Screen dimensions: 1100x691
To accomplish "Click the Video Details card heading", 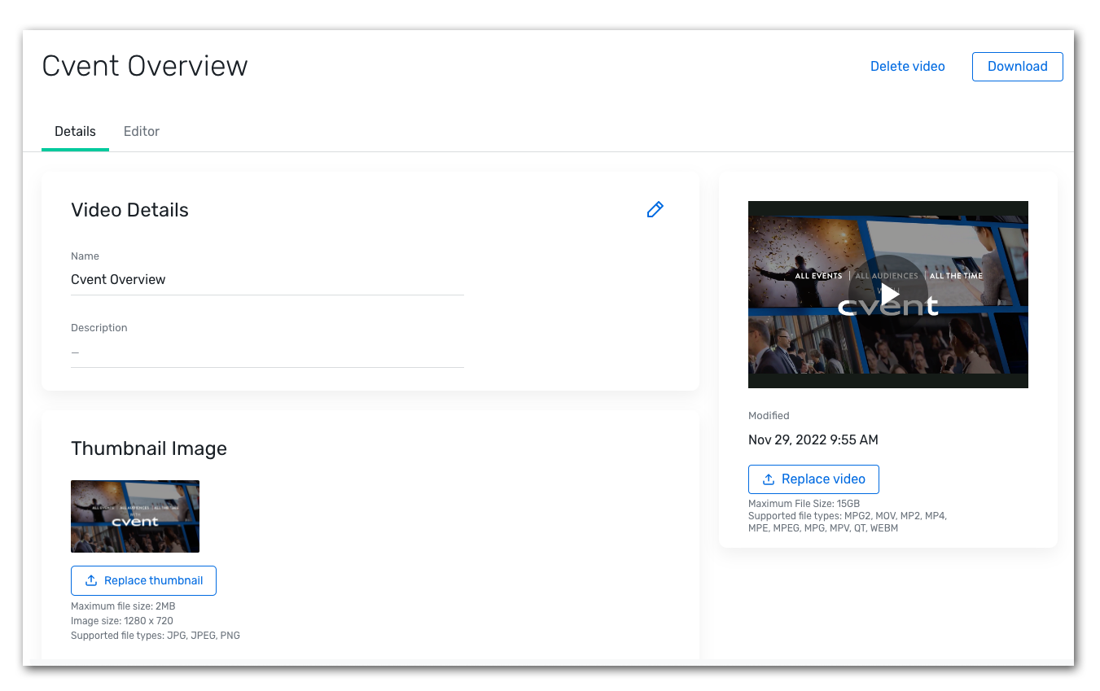I will (x=129, y=209).
